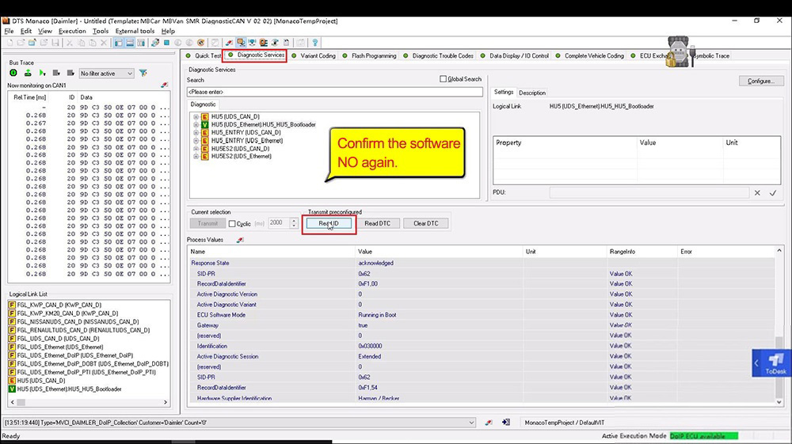Expand the HU5_ENTRY (UDS_Ethernet) tree node

click(196, 141)
